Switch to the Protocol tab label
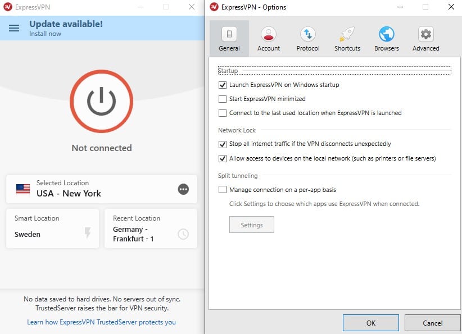The width and height of the screenshot is (462, 334). pyautogui.click(x=308, y=48)
